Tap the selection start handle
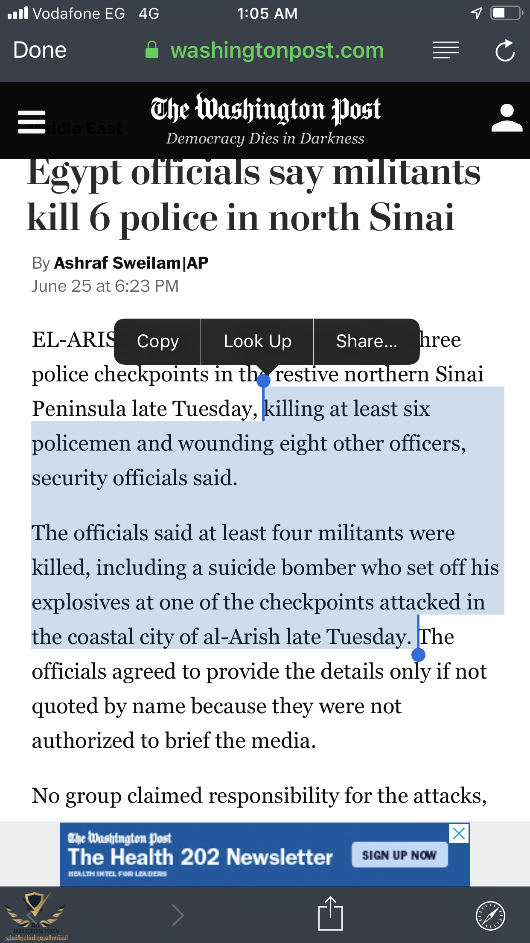Viewport: 530px width, 943px height. (x=263, y=381)
